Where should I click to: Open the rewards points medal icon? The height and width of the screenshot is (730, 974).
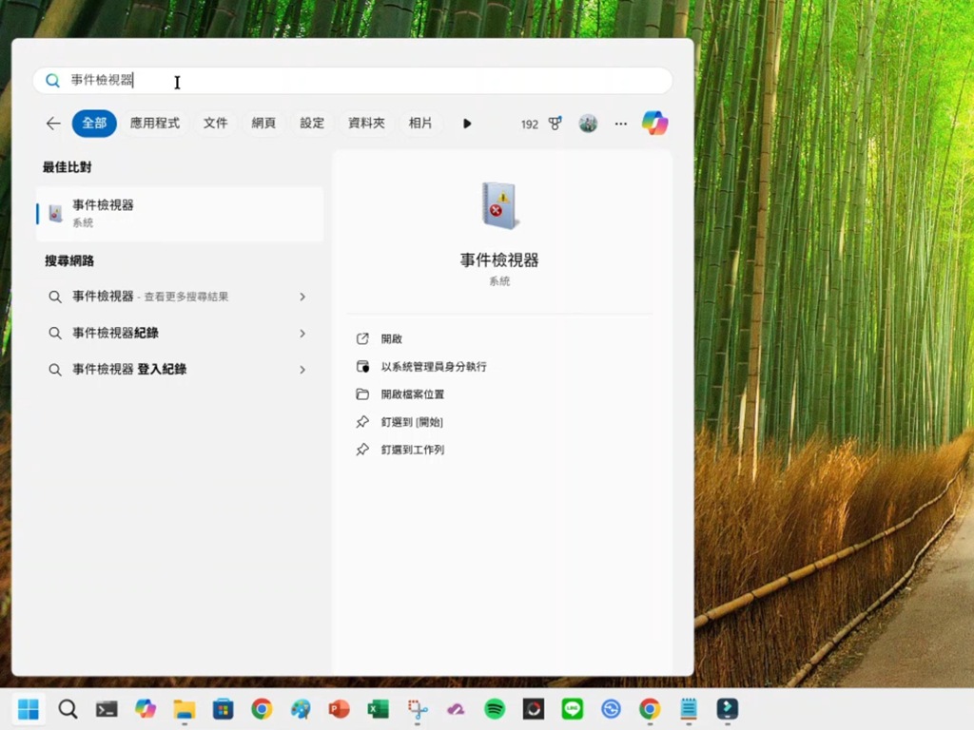pyautogui.click(x=555, y=124)
